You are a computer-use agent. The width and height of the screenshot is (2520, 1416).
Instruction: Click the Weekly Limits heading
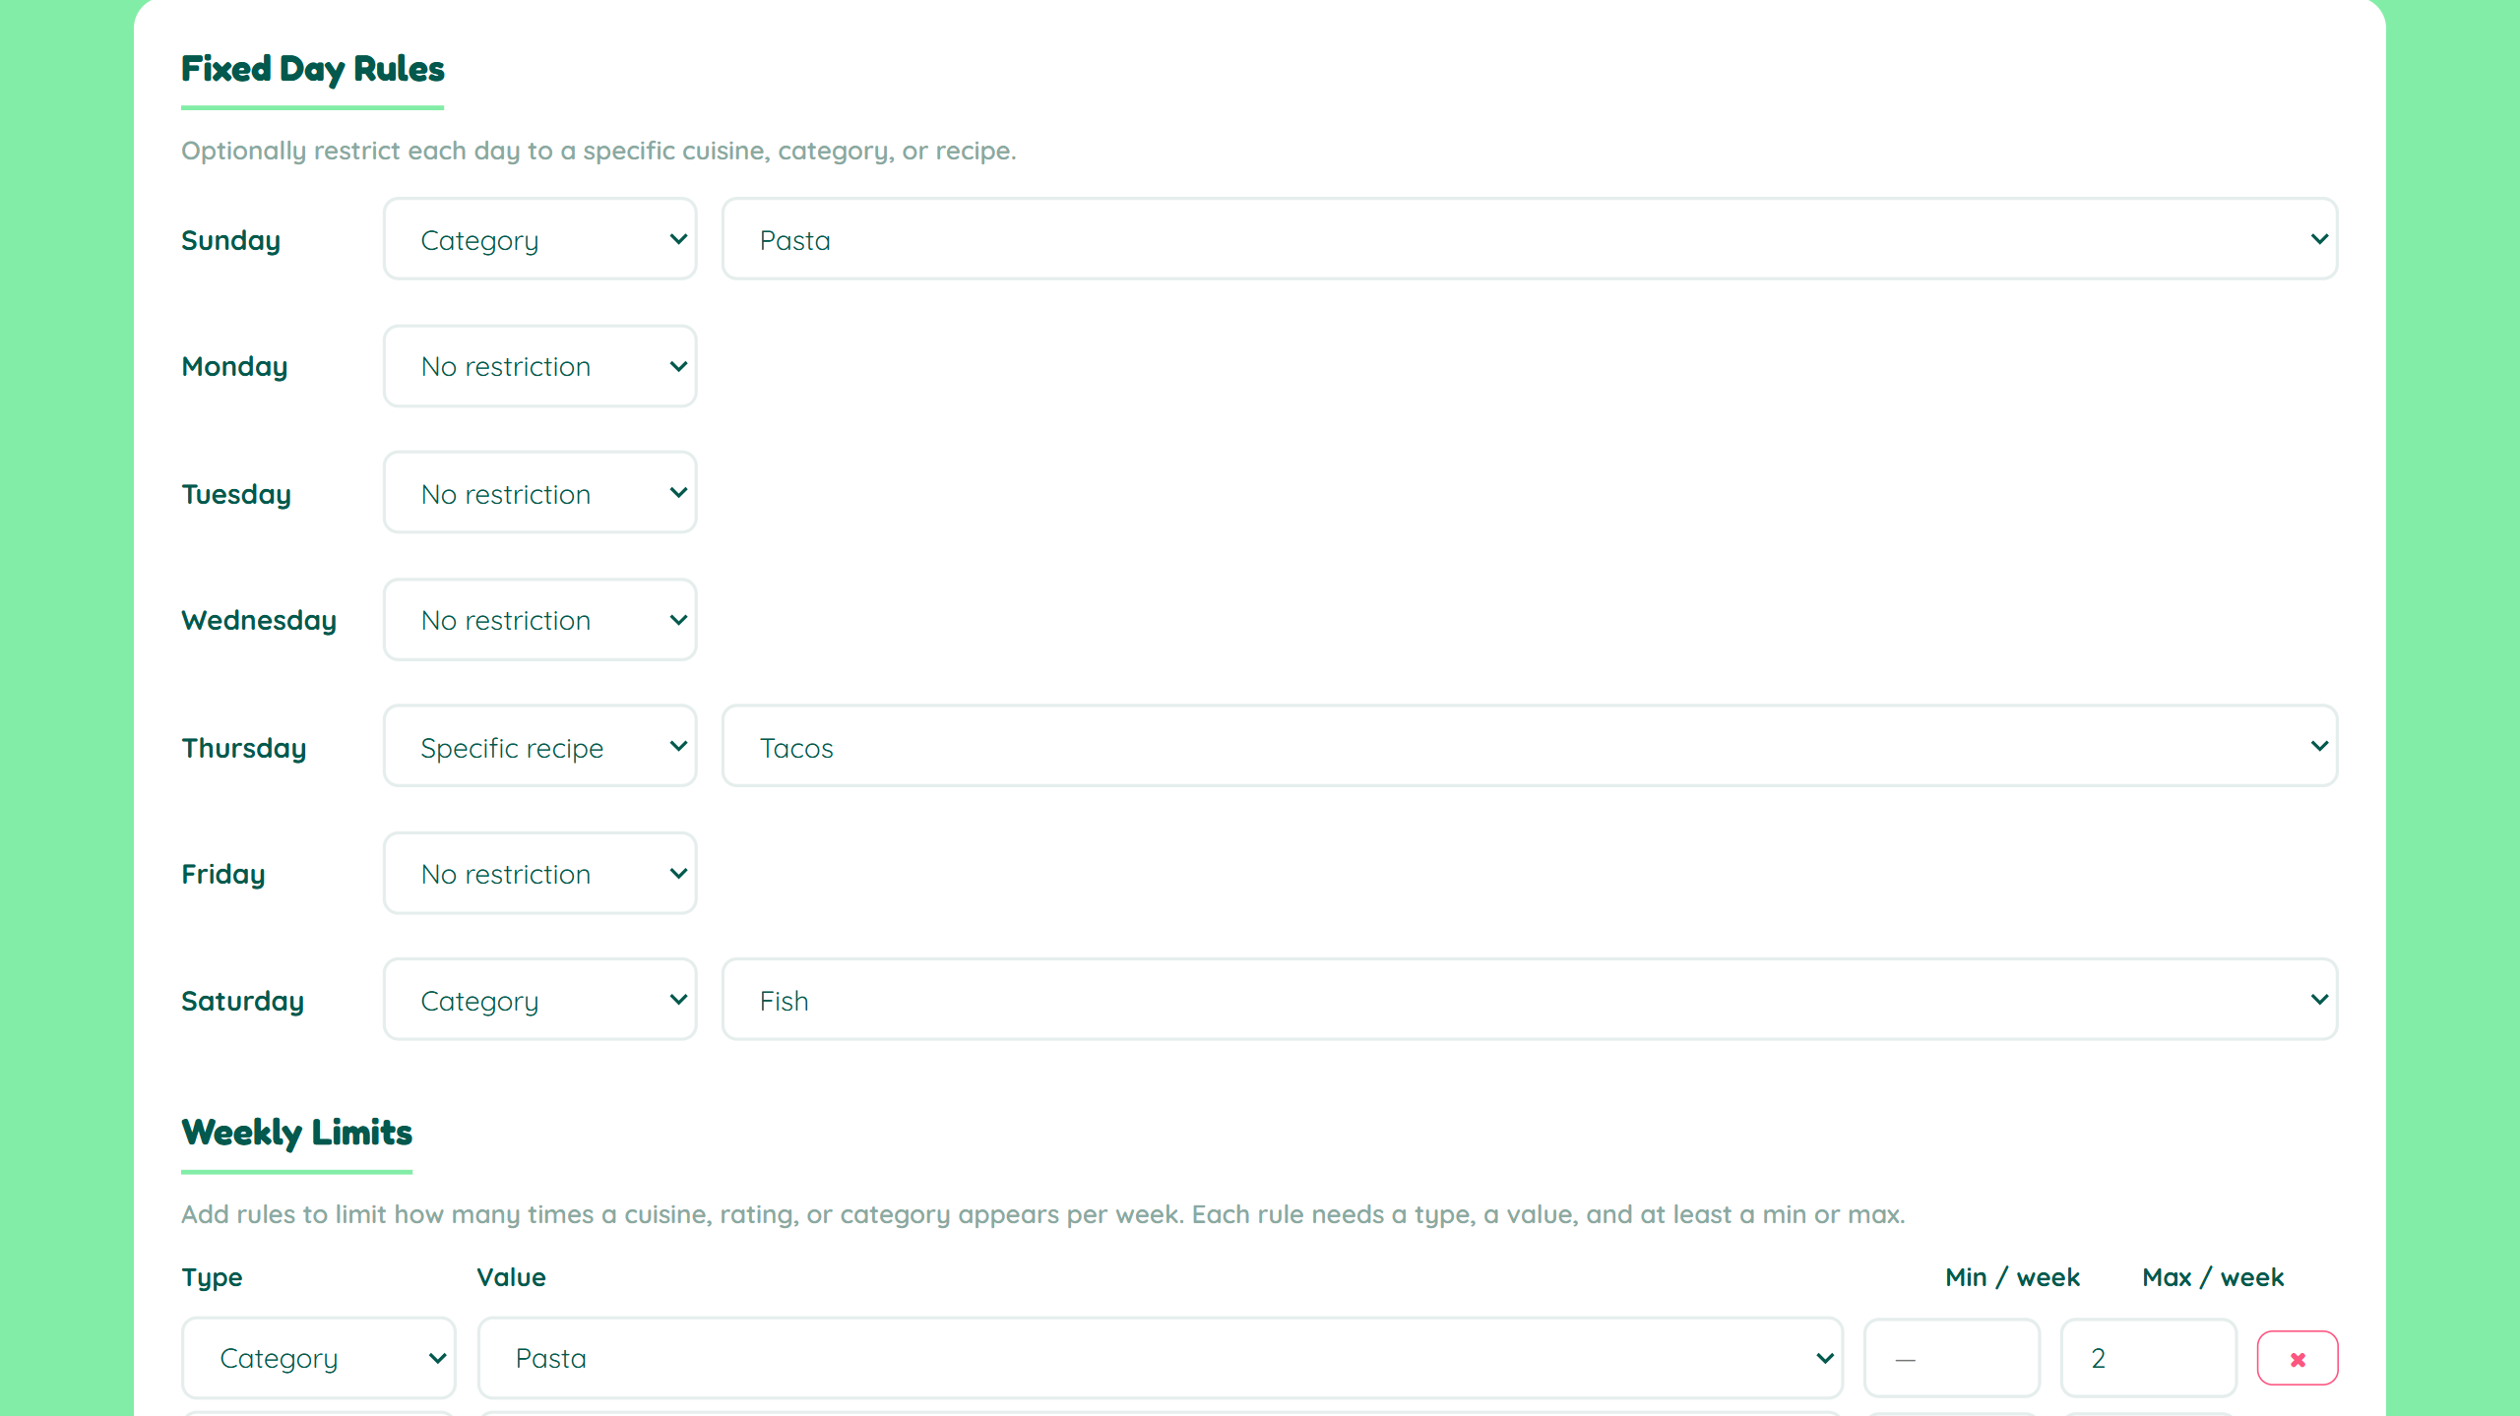(x=296, y=1133)
